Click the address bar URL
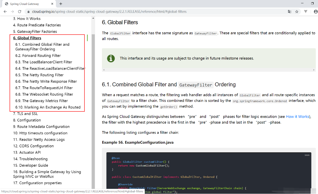 (109, 12)
